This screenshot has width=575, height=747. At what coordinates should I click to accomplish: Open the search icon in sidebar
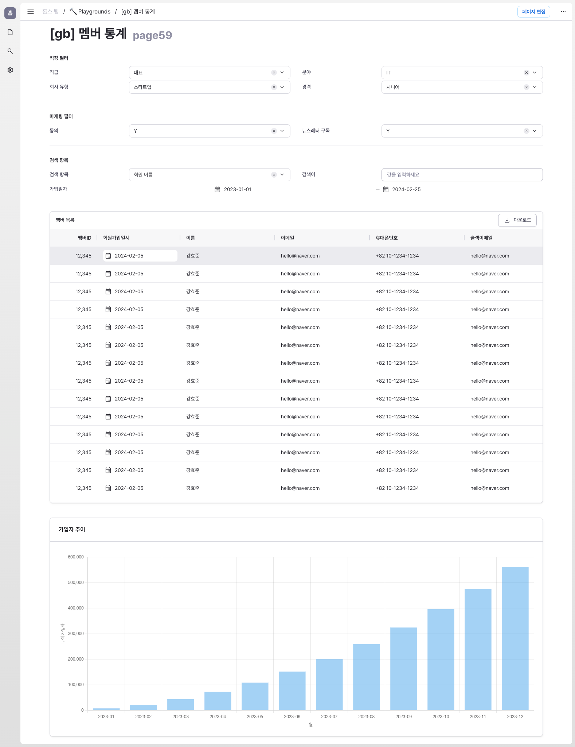coord(10,51)
